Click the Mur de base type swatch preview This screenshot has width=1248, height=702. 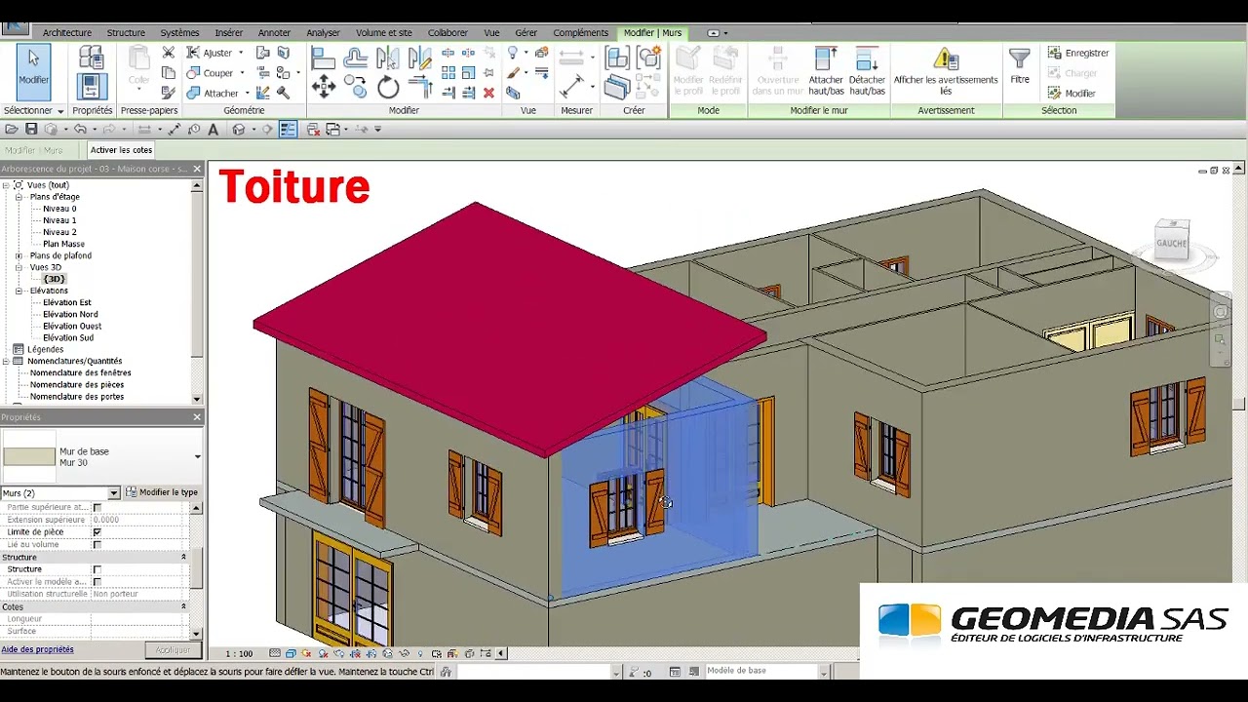point(29,456)
